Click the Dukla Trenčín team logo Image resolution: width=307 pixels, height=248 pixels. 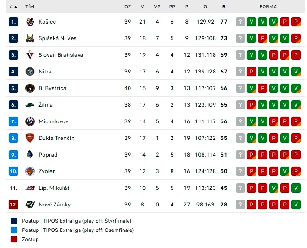pyautogui.click(x=30, y=138)
